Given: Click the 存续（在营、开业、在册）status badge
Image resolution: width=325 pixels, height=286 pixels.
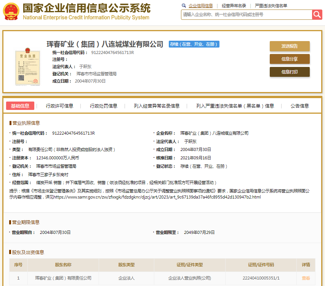Looking at the screenshot, I should pos(194,44).
